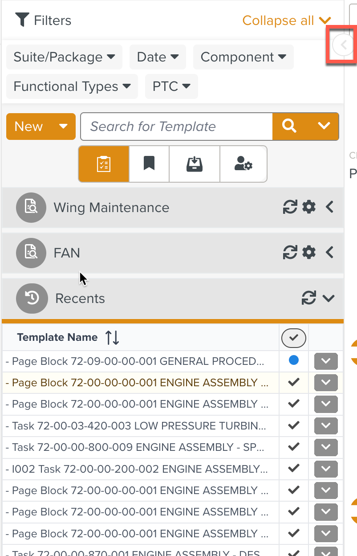Open the PTC filter menu
Viewport: 357px width, 556px height.
click(171, 86)
